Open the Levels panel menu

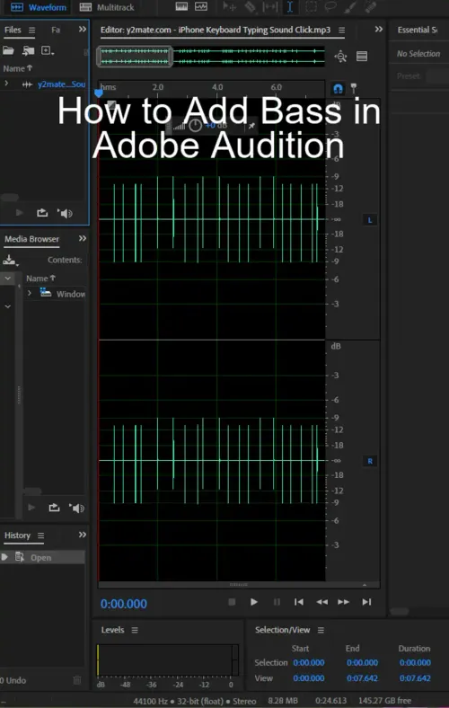coord(135,630)
